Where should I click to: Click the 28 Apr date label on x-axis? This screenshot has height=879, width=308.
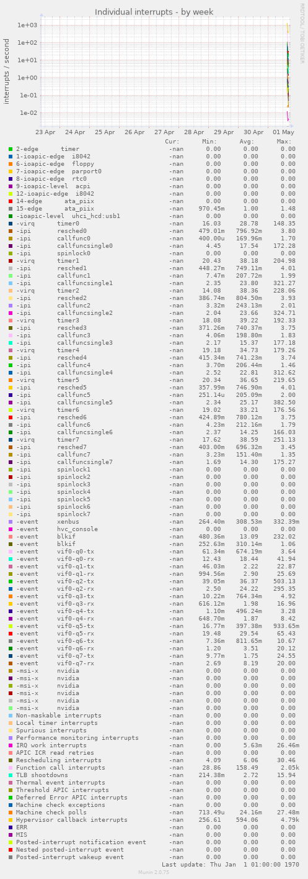pos(194,132)
